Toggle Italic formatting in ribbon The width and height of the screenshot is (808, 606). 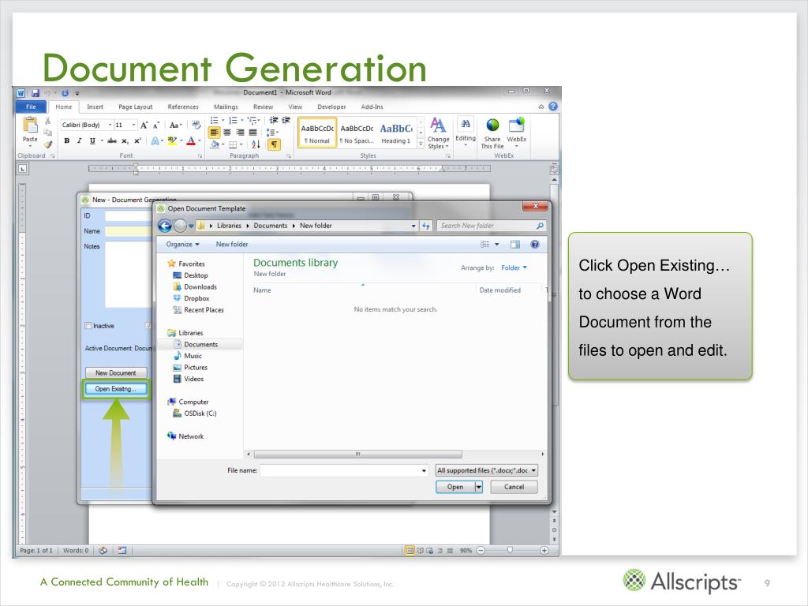click(79, 140)
